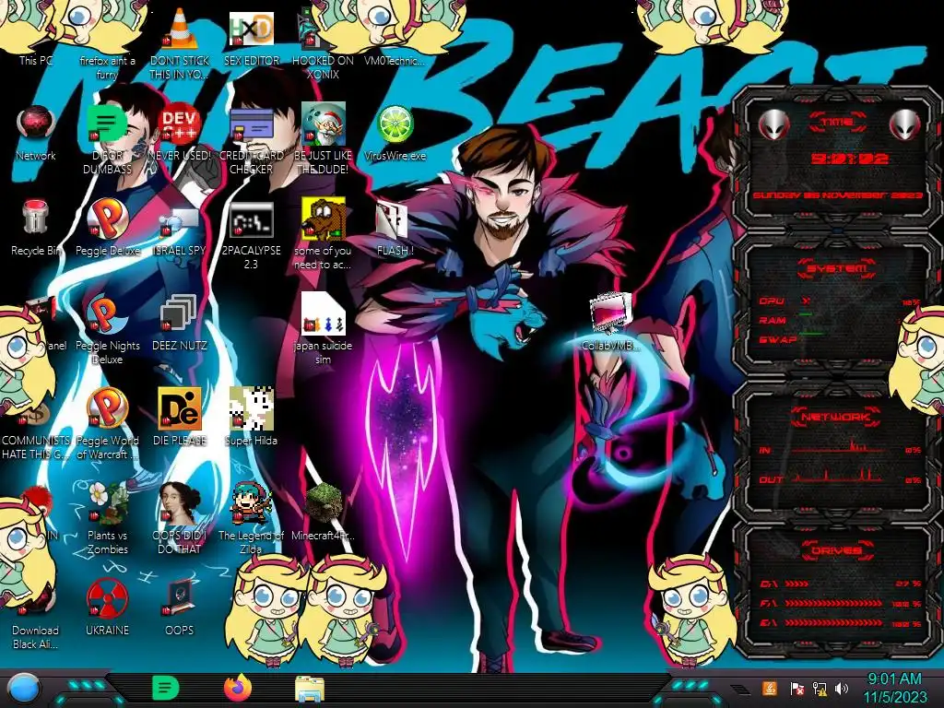944x708 pixels.
Task: Click the red digital clock readout
Action: 849,159
